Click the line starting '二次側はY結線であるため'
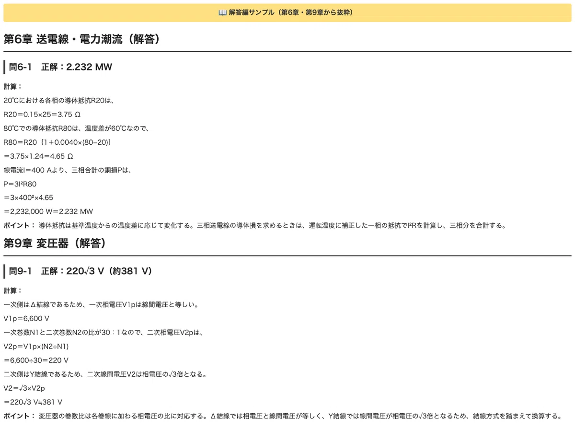Screen dimensions: 575x441 [105, 374]
